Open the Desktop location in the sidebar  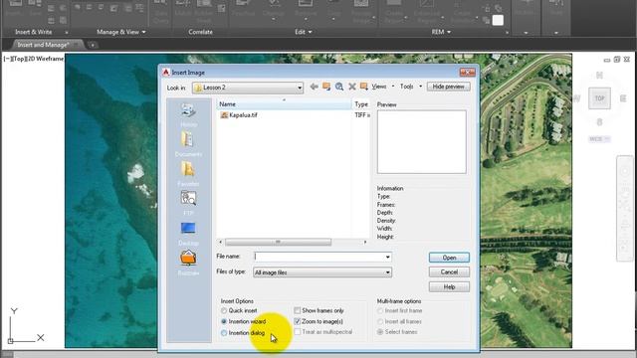tap(188, 234)
